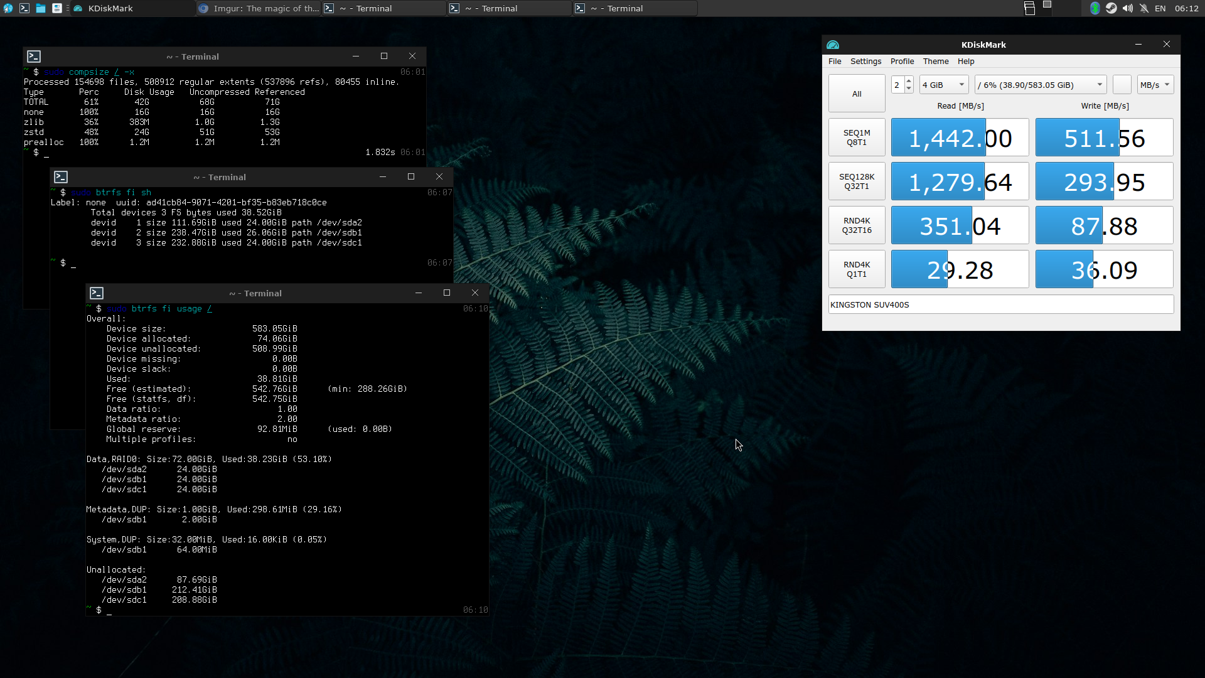Switch to Imgur browser taskbar entry
Screen dimensions: 1205x678
[x=259, y=8]
